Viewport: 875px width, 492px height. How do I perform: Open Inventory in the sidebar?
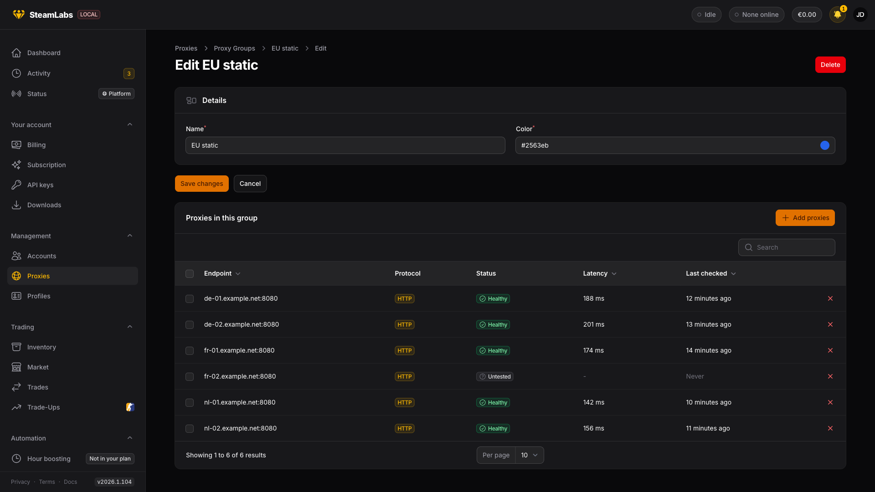click(x=72, y=347)
